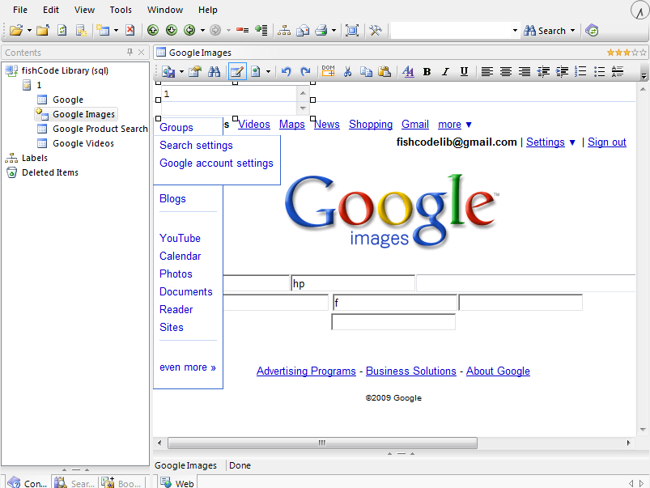Toggle italic formatting
The image size is (650, 488).
point(445,72)
